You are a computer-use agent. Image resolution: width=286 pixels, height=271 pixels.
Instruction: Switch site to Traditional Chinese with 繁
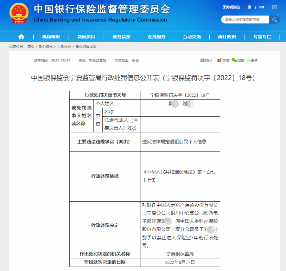tap(250, 7)
